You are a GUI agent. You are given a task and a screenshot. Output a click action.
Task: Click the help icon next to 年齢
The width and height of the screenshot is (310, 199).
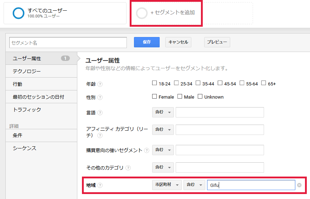point(100,84)
